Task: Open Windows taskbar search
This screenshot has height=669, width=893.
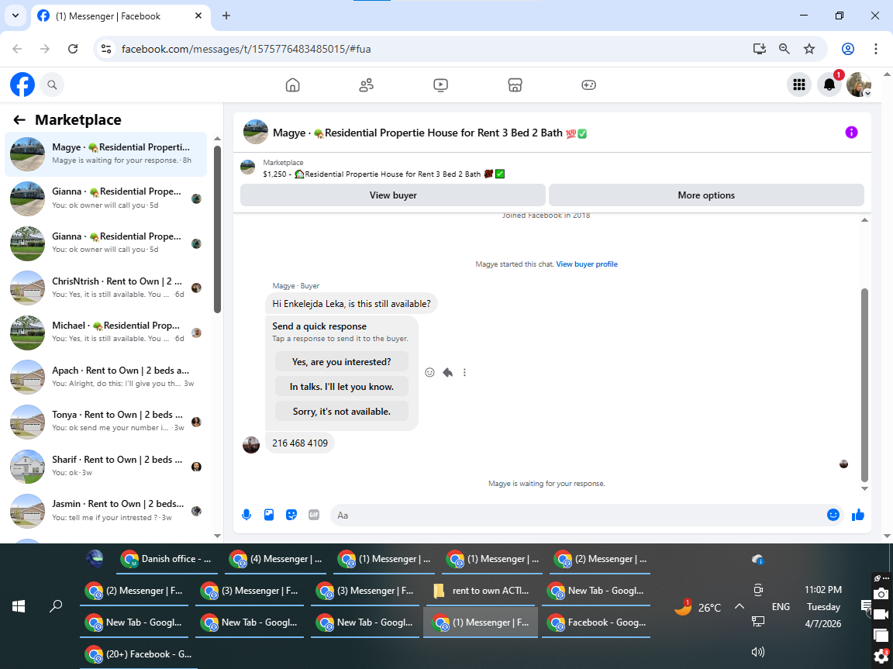Action: [x=56, y=606]
